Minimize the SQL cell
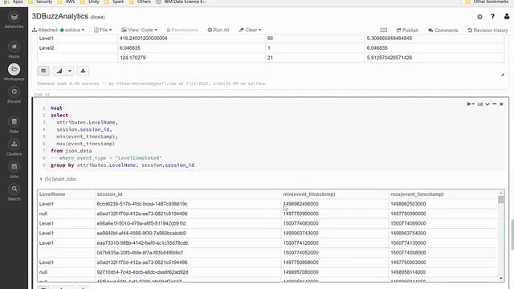This screenshot has height=289, width=514. (x=495, y=104)
